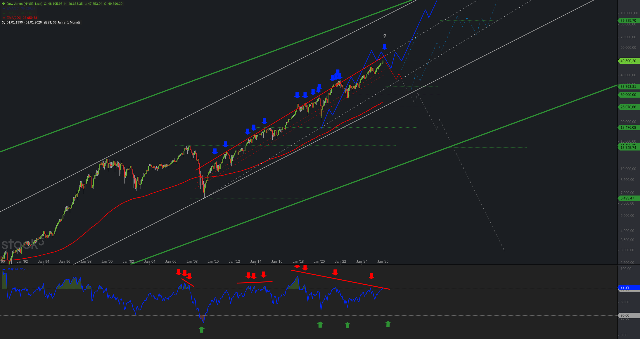Viewport: 640px width, 339px height.
Task: Click the stock3 watermark logo
Action: point(23,244)
